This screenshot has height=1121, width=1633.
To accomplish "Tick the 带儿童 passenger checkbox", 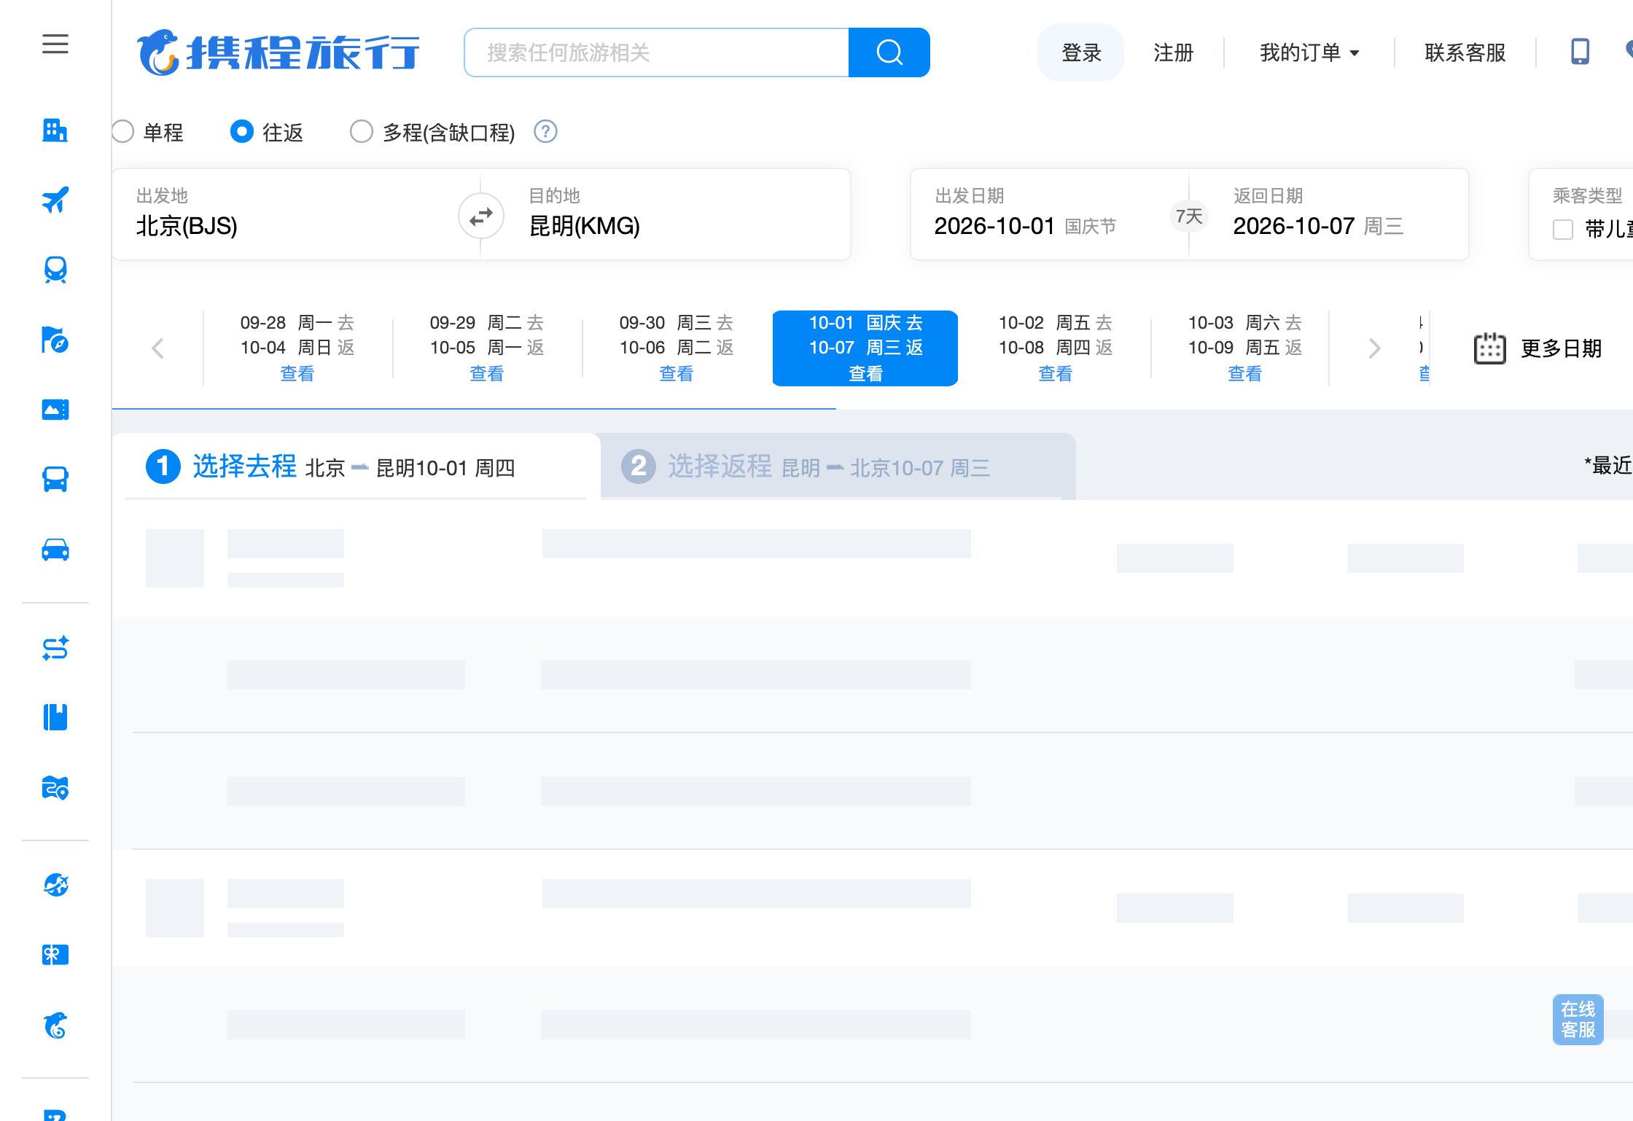I will (1563, 230).
